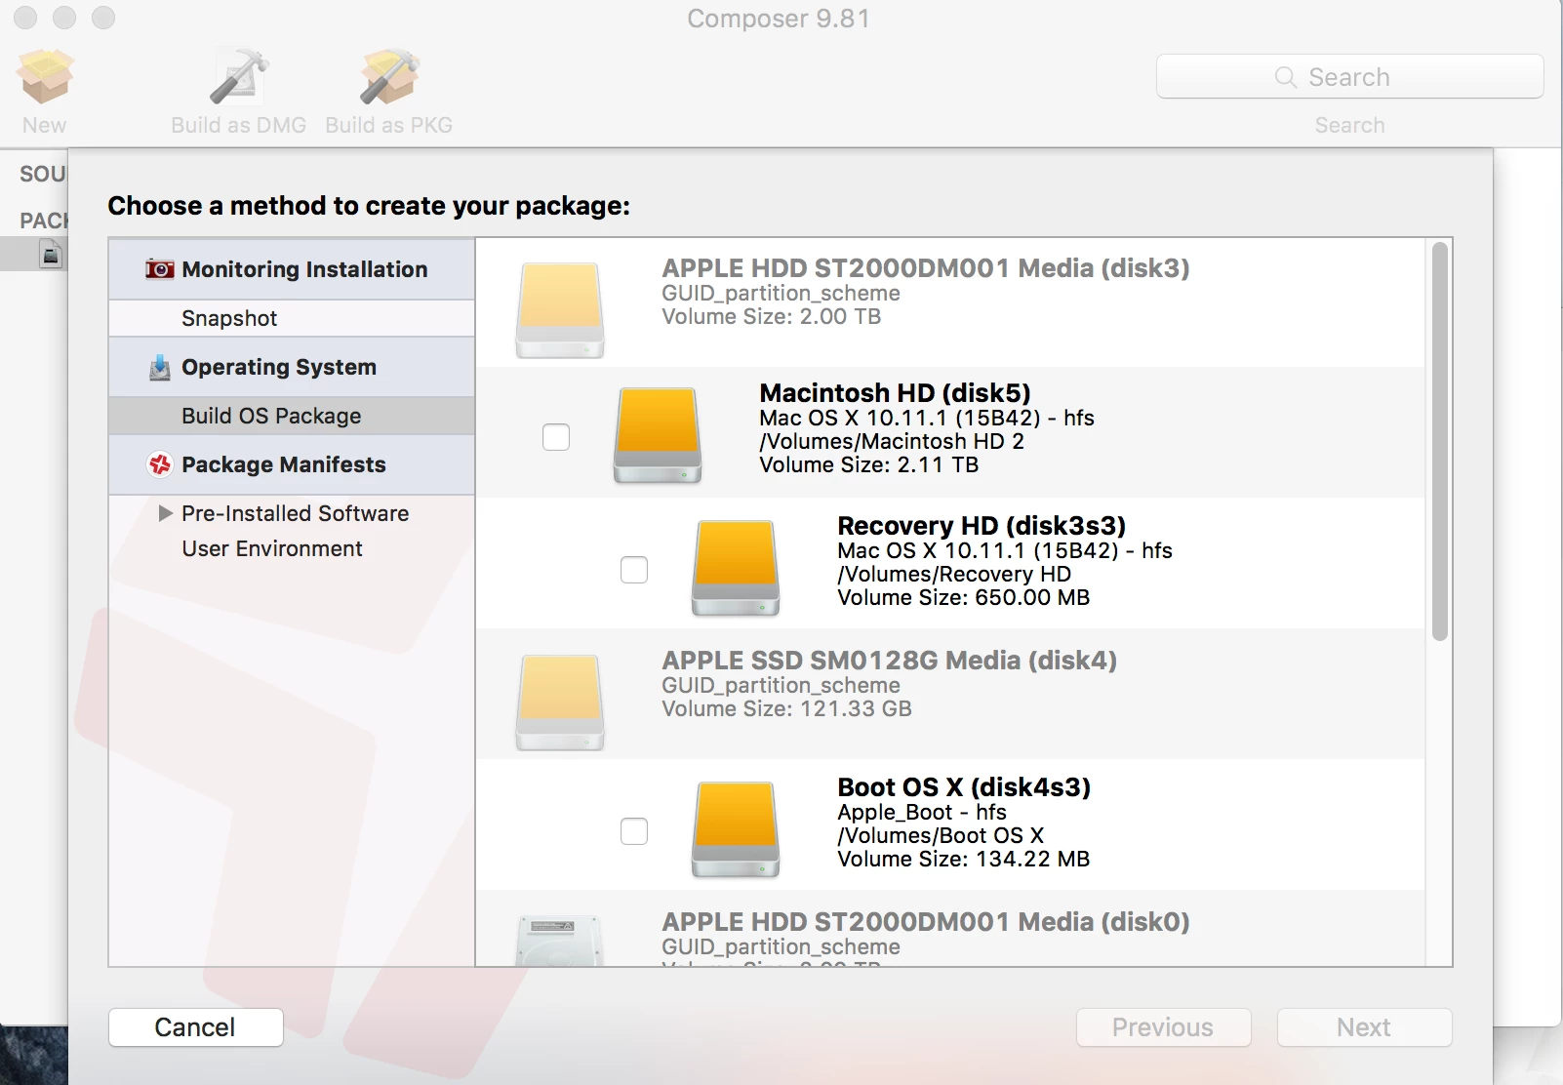Click the APPLE SSD SM0128G (disk4) drive icon

click(560, 703)
